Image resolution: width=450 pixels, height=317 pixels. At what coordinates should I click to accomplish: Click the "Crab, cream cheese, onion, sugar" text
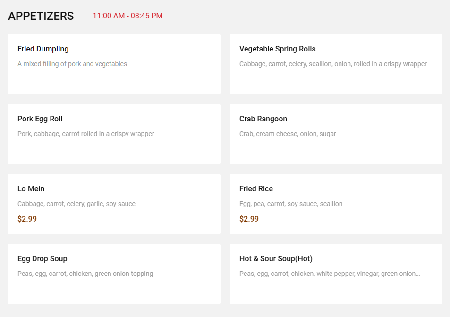click(x=288, y=134)
